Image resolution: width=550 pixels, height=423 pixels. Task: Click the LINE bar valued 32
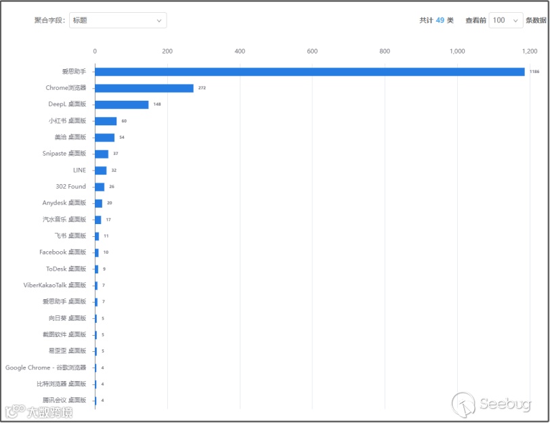[x=101, y=171]
